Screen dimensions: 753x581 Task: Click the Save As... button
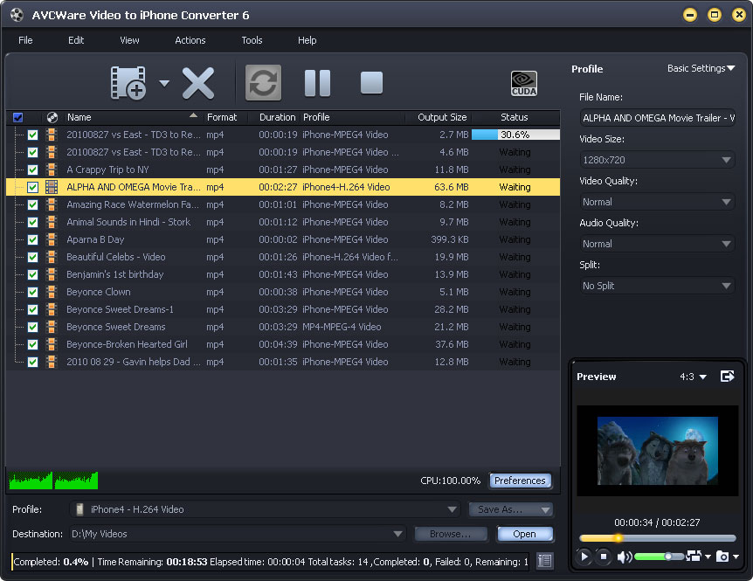[511, 509]
